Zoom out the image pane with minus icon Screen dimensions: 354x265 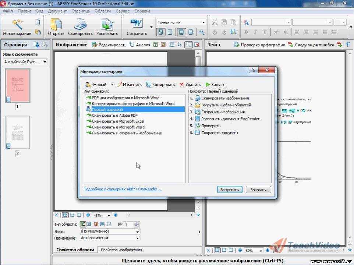(x=88, y=215)
